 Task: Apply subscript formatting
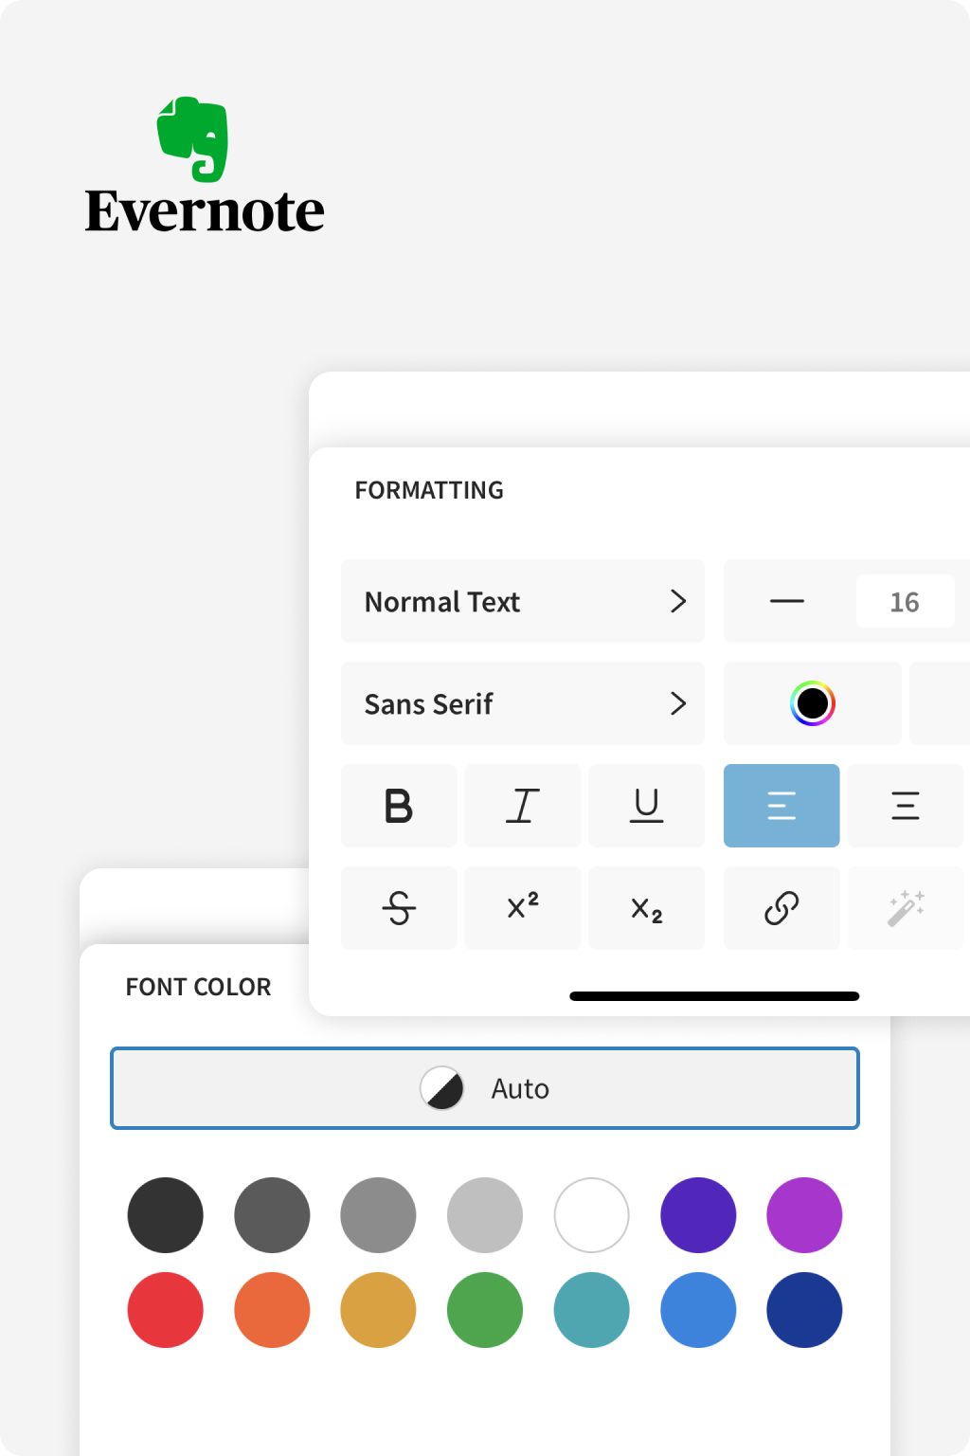(x=647, y=908)
